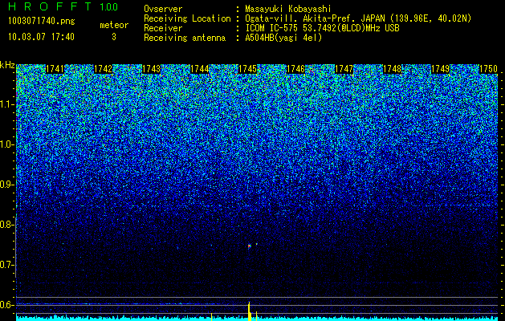The width and height of the screenshot is (505, 321).
Task: Click the date stamp 10.03.07 17:40
Action: (41, 37)
